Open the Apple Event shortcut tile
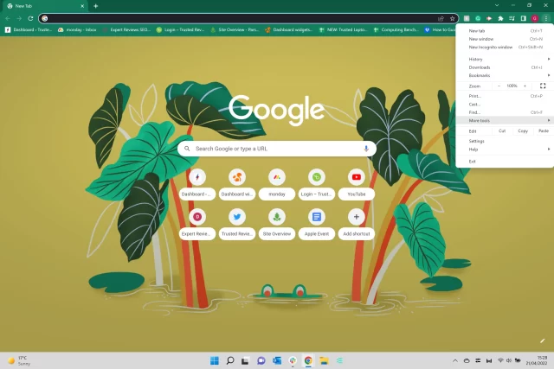554x369 pixels. coord(317,225)
